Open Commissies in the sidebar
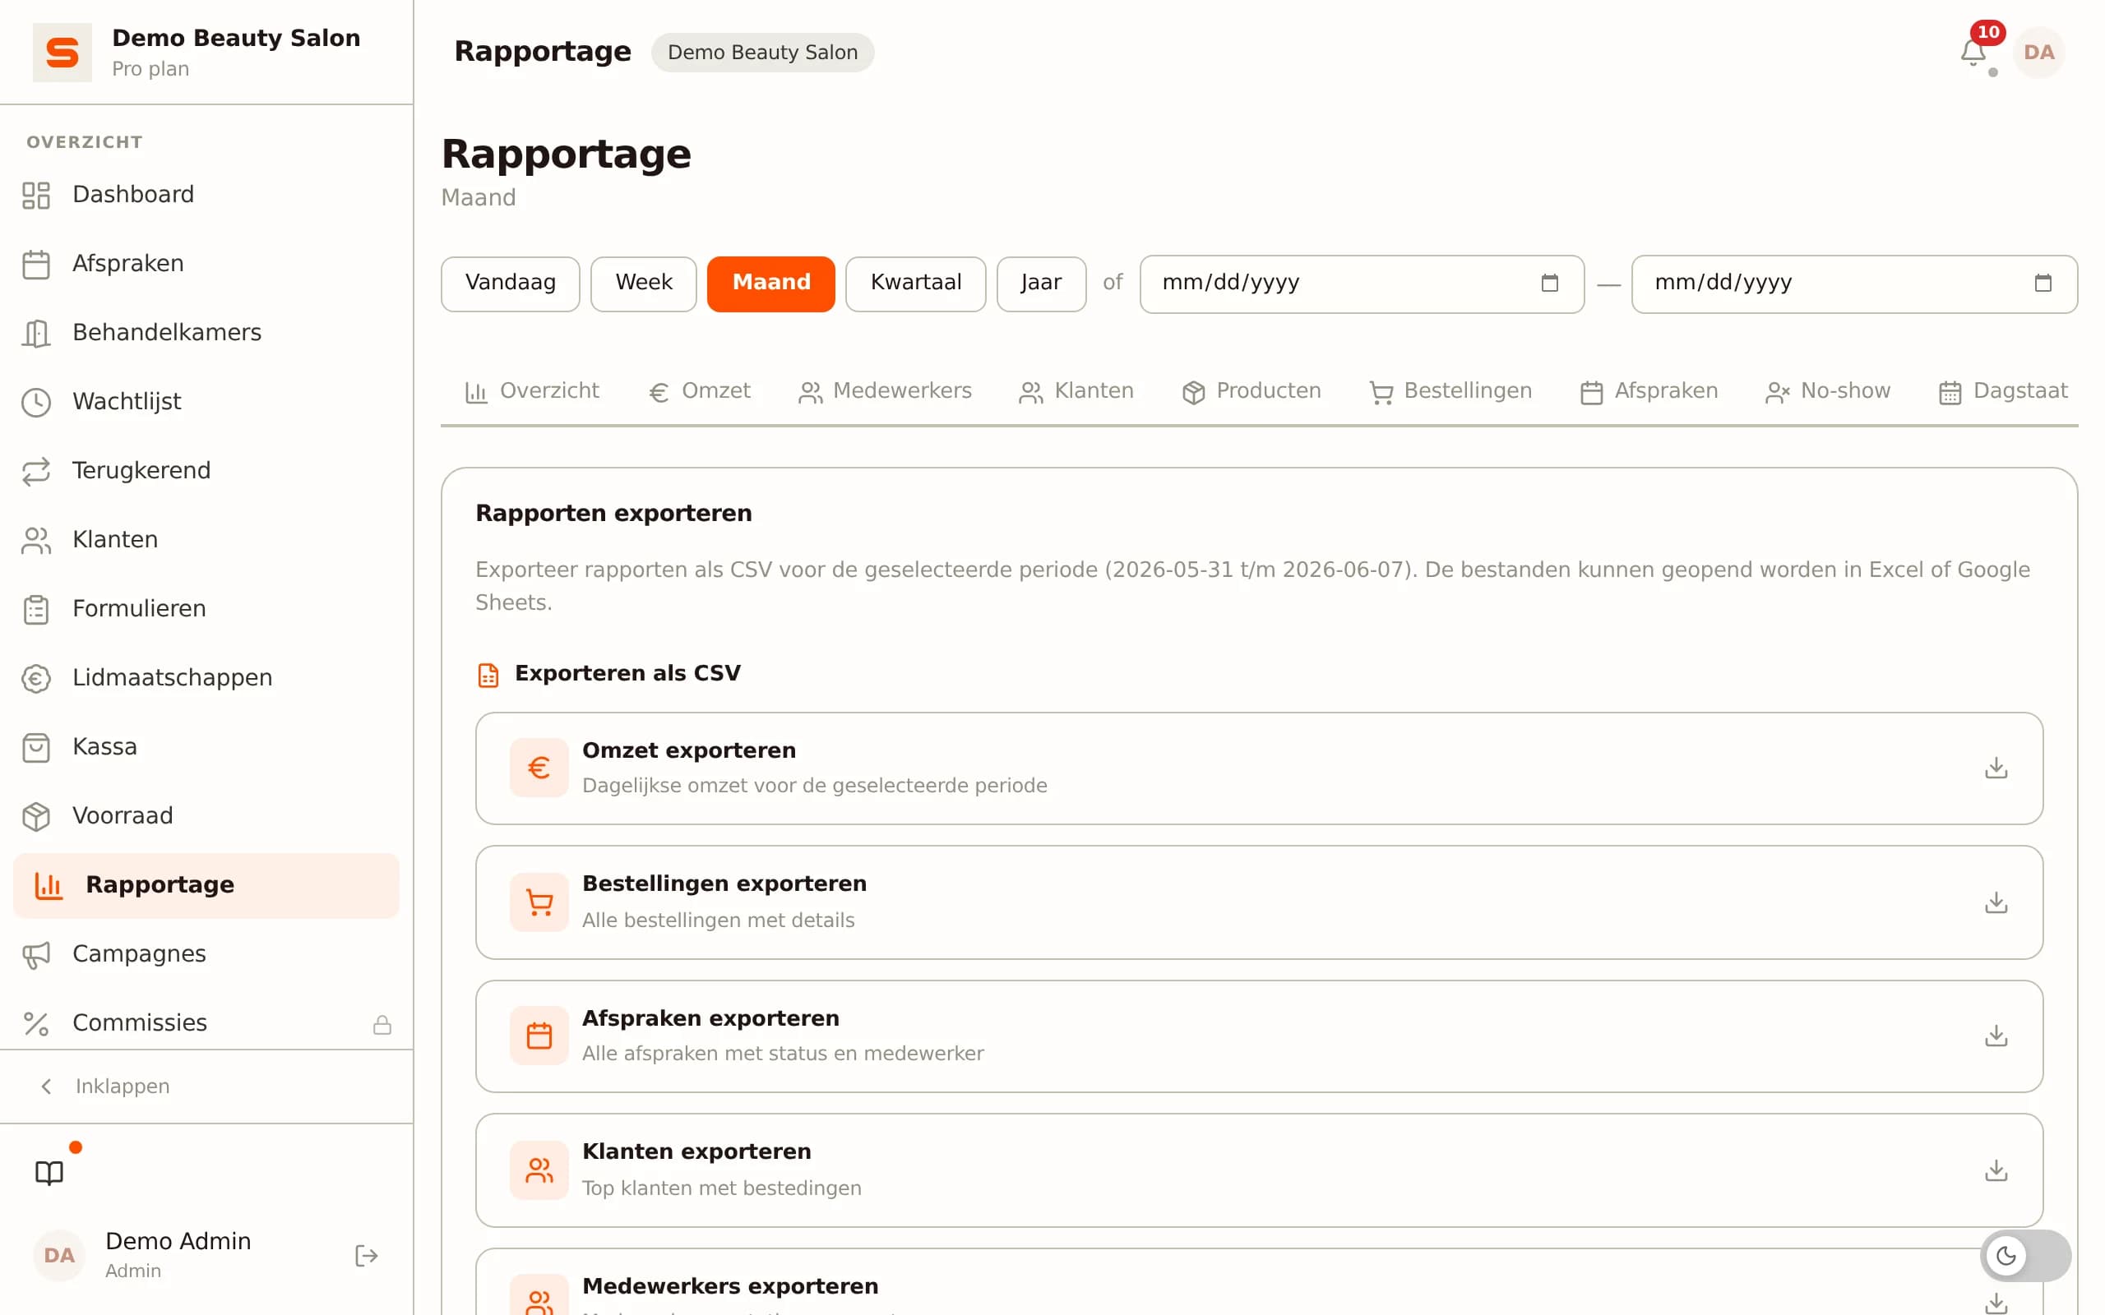 point(206,1022)
